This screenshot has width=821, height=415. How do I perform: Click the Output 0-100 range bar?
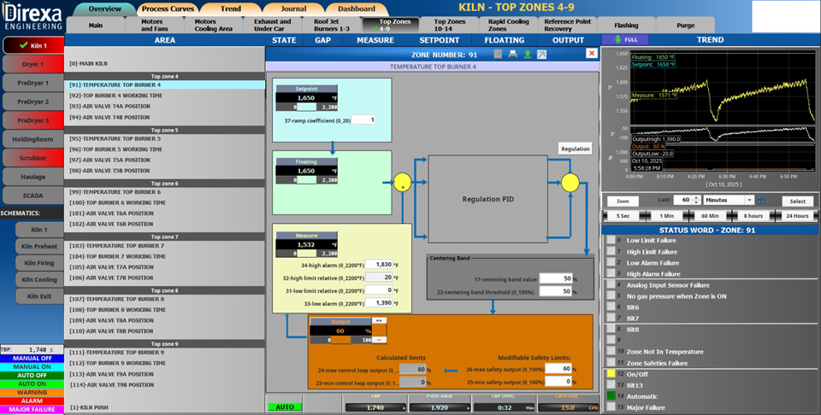[x=340, y=340]
